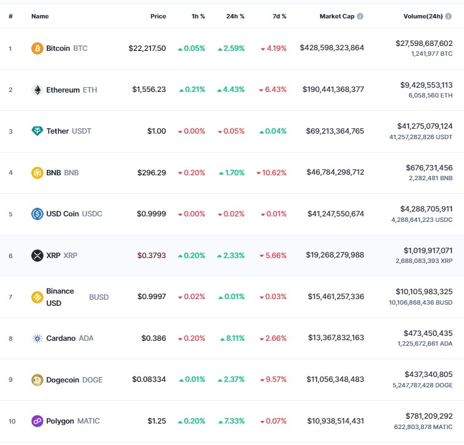The height and width of the screenshot is (445, 464).
Task: Click the Tether logo icon
Action: click(37, 131)
